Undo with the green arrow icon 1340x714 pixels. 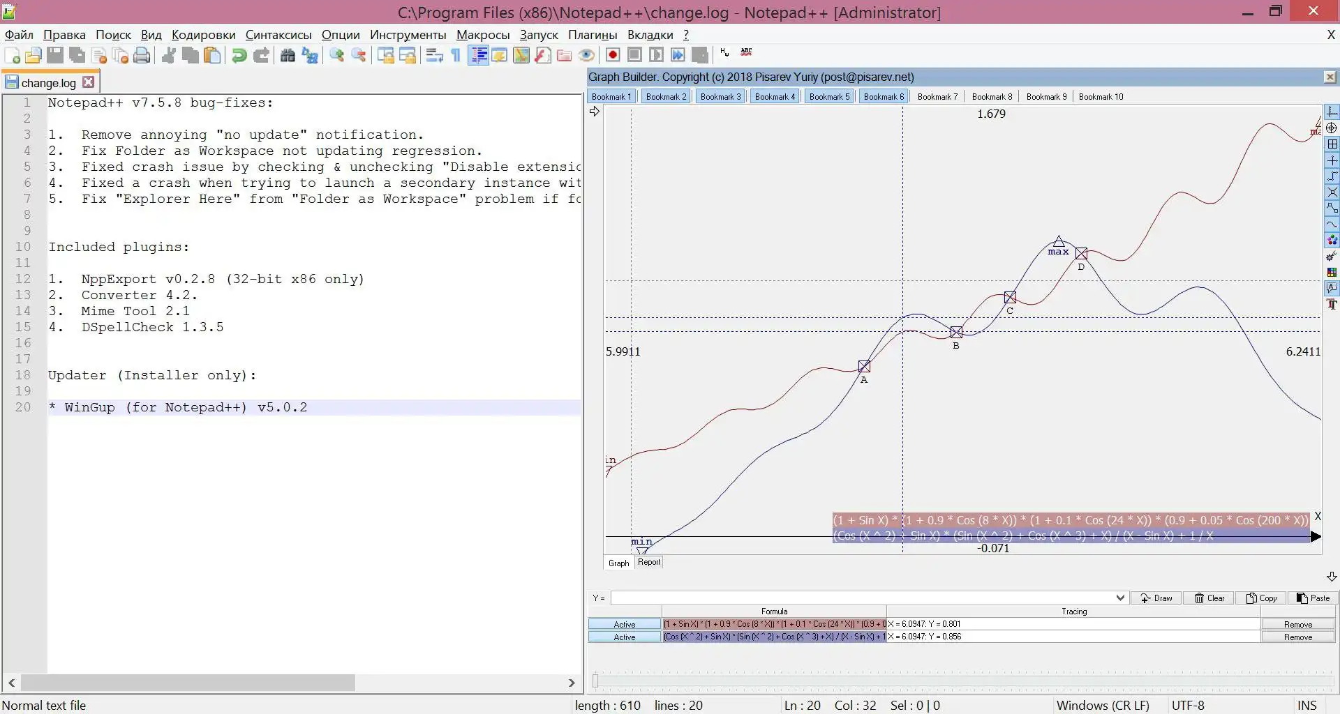pyautogui.click(x=239, y=56)
